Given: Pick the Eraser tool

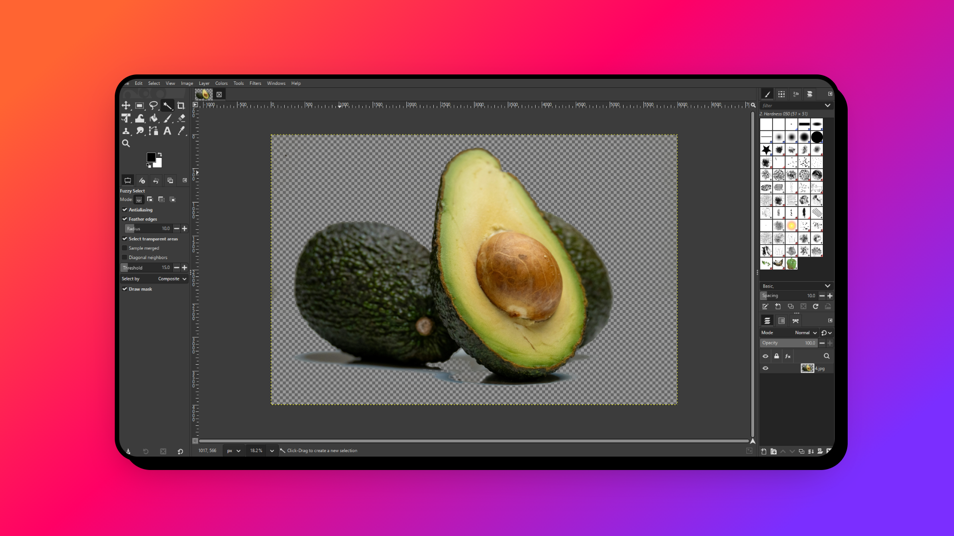Looking at the screenshot, I should [181, 118].
